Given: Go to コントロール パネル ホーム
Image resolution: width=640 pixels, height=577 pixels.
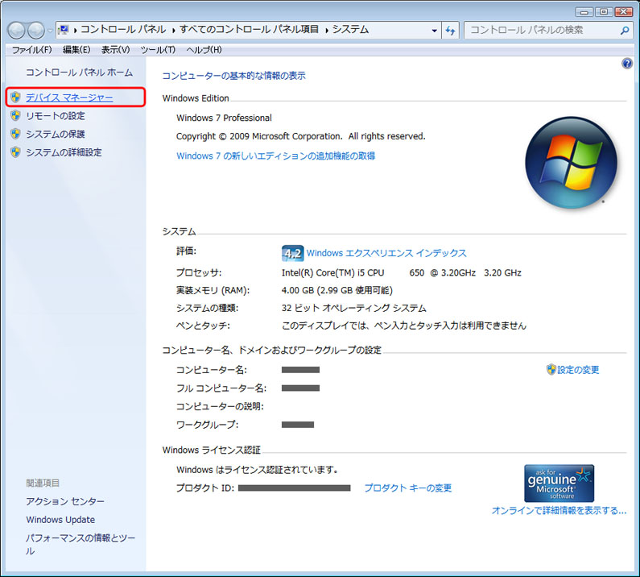Looking at the screenshot, I should point(79,73).
